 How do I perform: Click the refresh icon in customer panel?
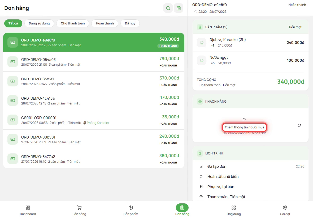(x=299, y=125)
